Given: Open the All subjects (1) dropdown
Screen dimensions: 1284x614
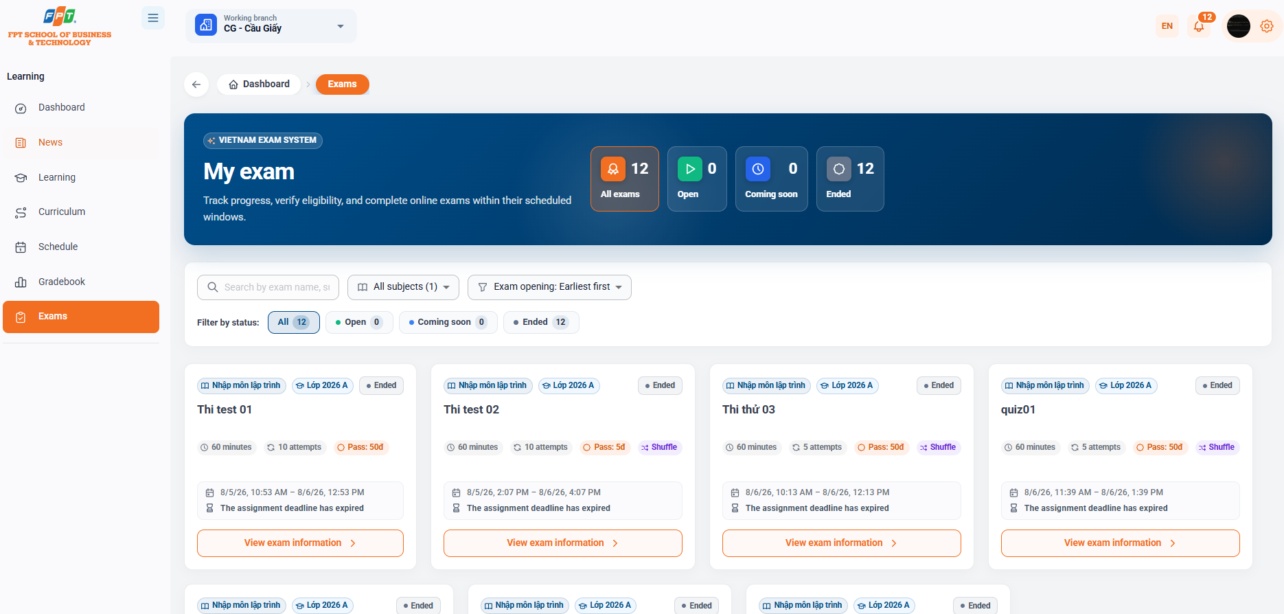Looking at the screenshot, I should (403, 287).
